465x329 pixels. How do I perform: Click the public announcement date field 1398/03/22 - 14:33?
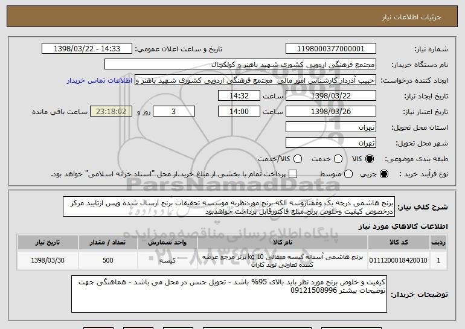87,49
